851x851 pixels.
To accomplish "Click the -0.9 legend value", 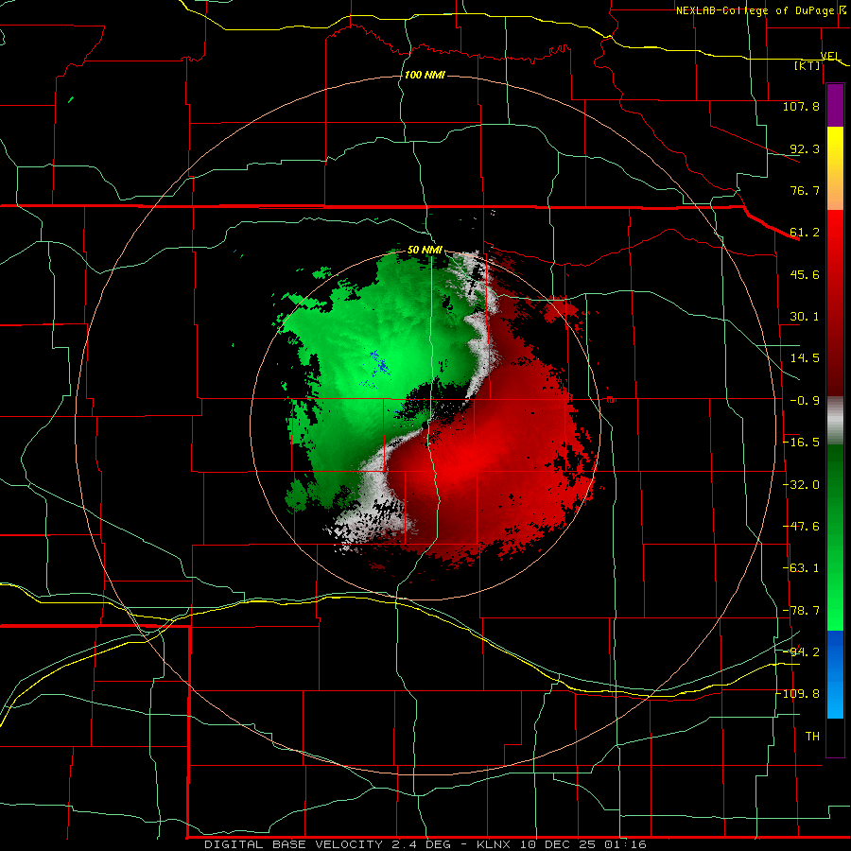I will pos(805,401).
